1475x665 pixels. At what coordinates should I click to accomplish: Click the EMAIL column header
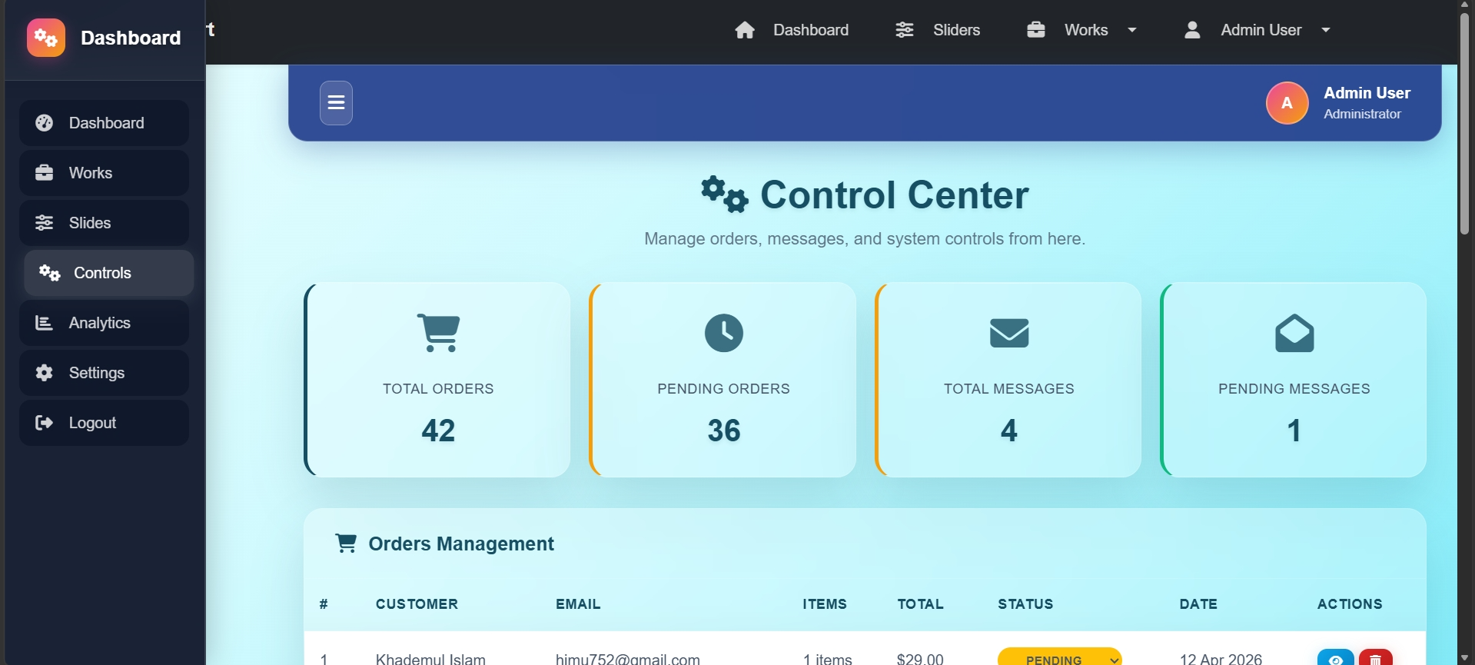coord(578,604)
